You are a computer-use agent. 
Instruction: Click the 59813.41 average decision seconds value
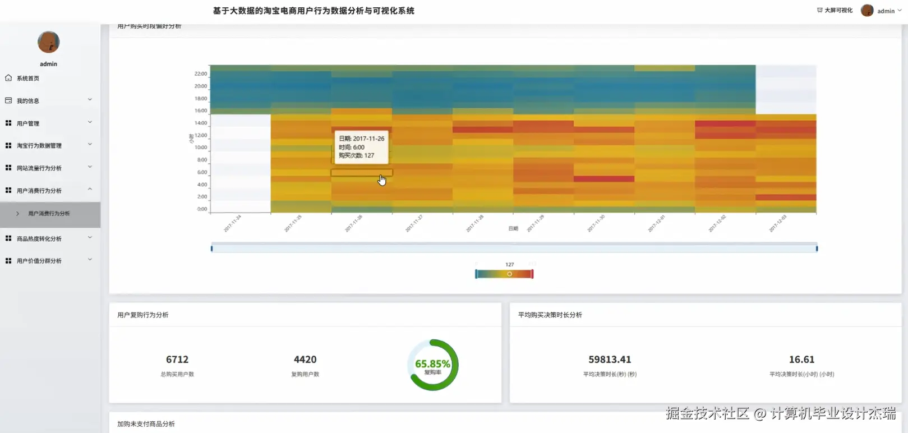[610, 360]
